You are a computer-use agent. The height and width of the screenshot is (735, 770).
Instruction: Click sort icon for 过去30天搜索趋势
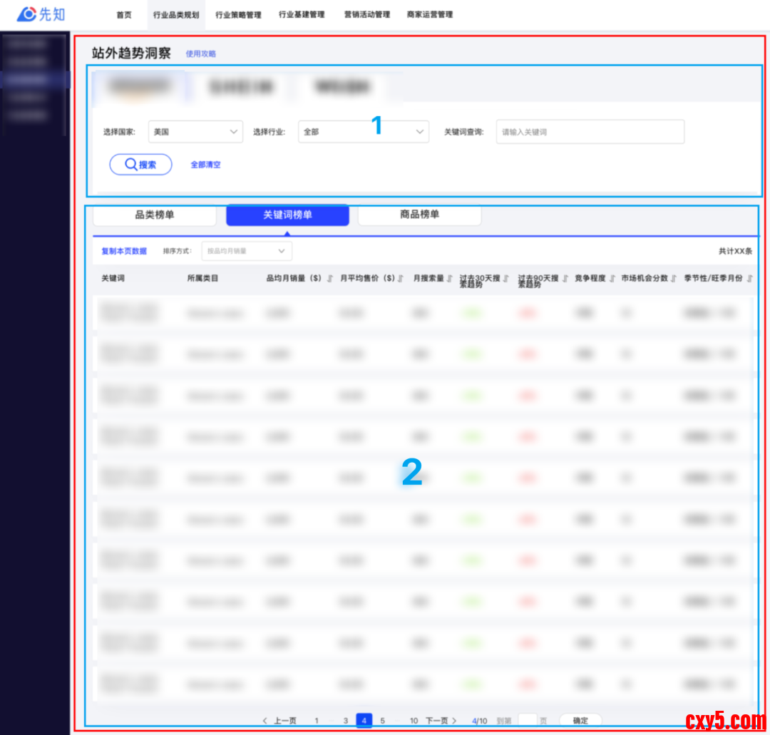pyautogui.click(x=505, y=279)
